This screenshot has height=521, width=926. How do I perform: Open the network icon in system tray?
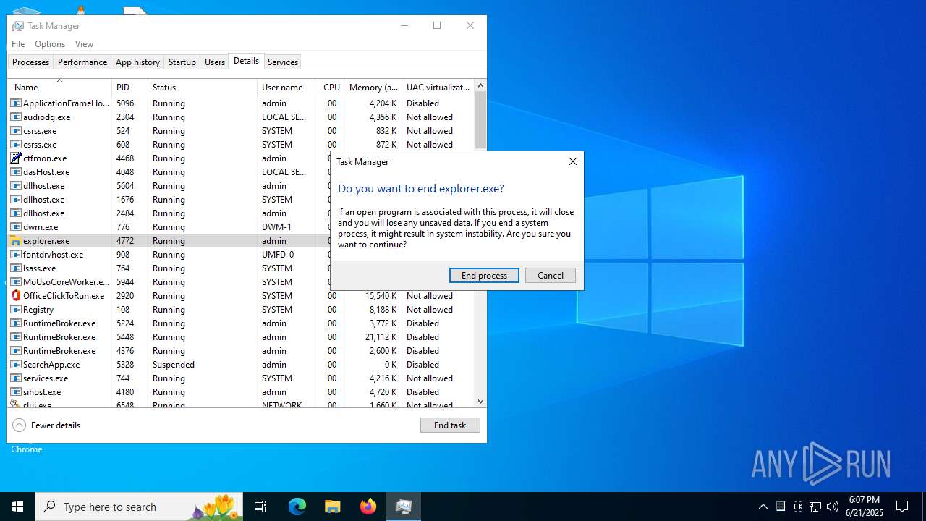(x=815, y=507)
